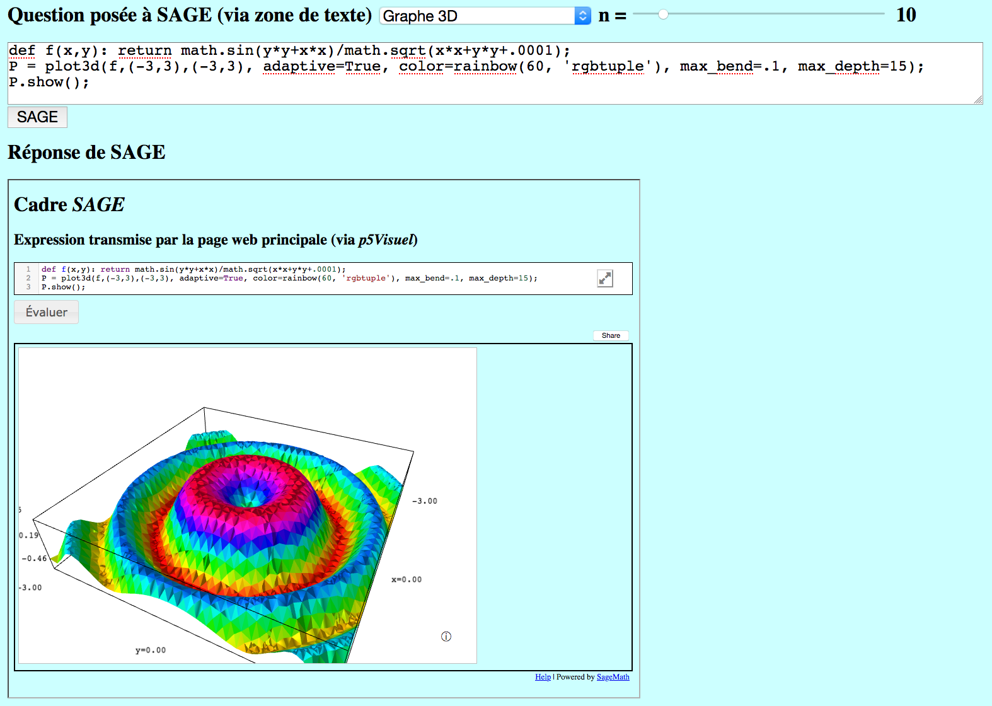Click the P.show() line in the code cell
This screenshot has height=706, width=992.
pos(64,287)
